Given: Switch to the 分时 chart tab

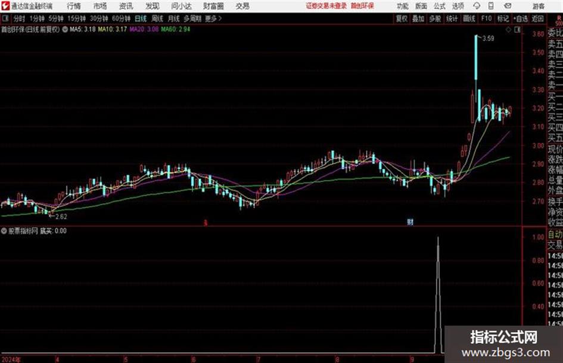Looking at the screenshot, I should coord(20,18).
